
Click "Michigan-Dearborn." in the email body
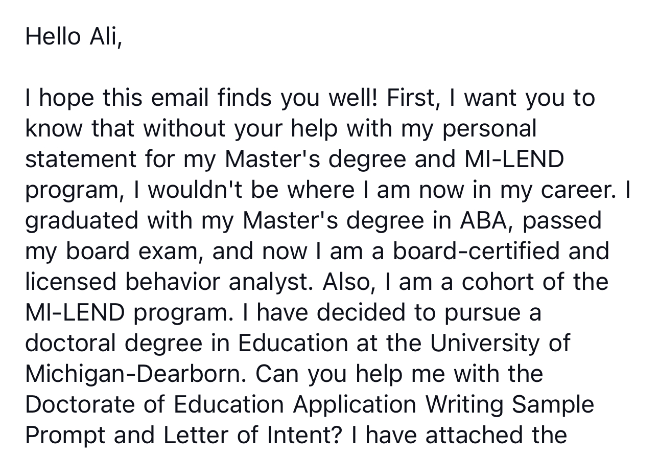point(136,374)
